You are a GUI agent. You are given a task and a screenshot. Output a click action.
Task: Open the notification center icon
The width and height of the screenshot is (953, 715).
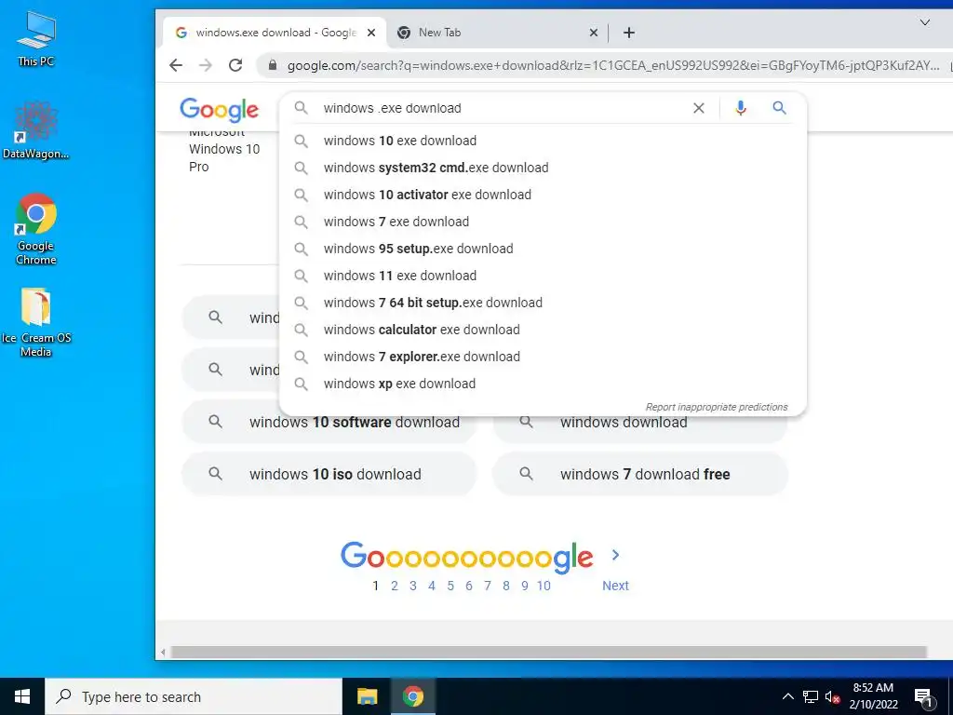coord(923,697)
